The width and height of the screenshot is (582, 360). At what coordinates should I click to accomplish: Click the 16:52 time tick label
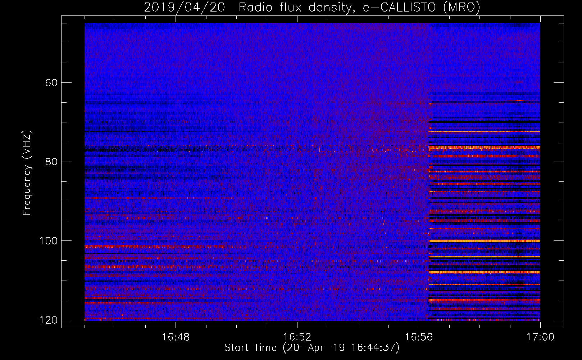pos(297,337)
